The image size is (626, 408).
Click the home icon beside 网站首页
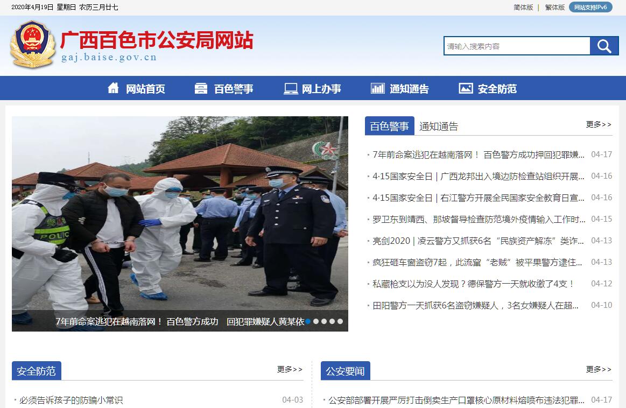(114, 88)
